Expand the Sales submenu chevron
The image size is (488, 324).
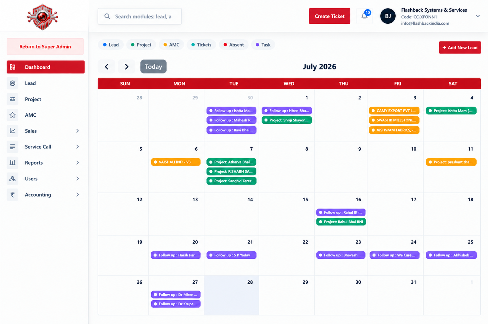click(78, 131)
